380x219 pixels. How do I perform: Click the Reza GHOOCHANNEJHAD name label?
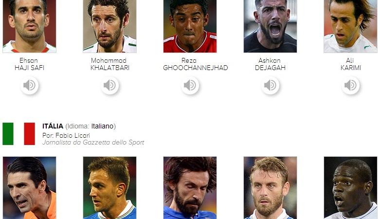pyautogui.click(x=195, y=64)
